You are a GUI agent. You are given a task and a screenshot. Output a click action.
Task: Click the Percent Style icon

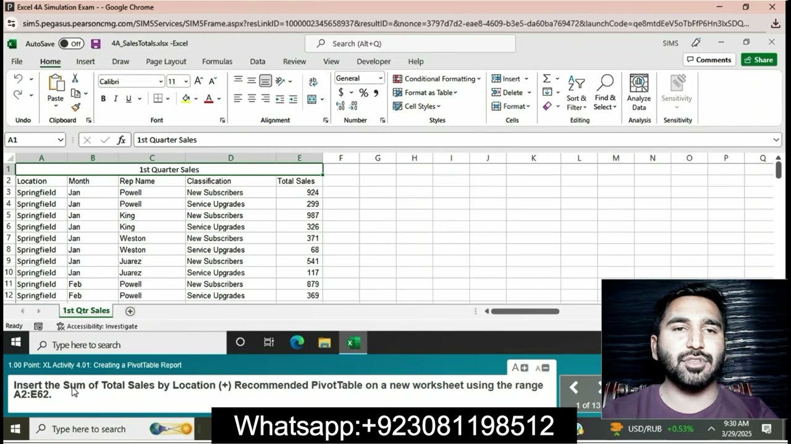click(x=363, y=92)
